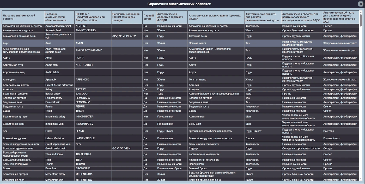Click the BRONCHUS tag cell
The width and height of the screenshot is (365, 184).
click(x=93, y=168)
